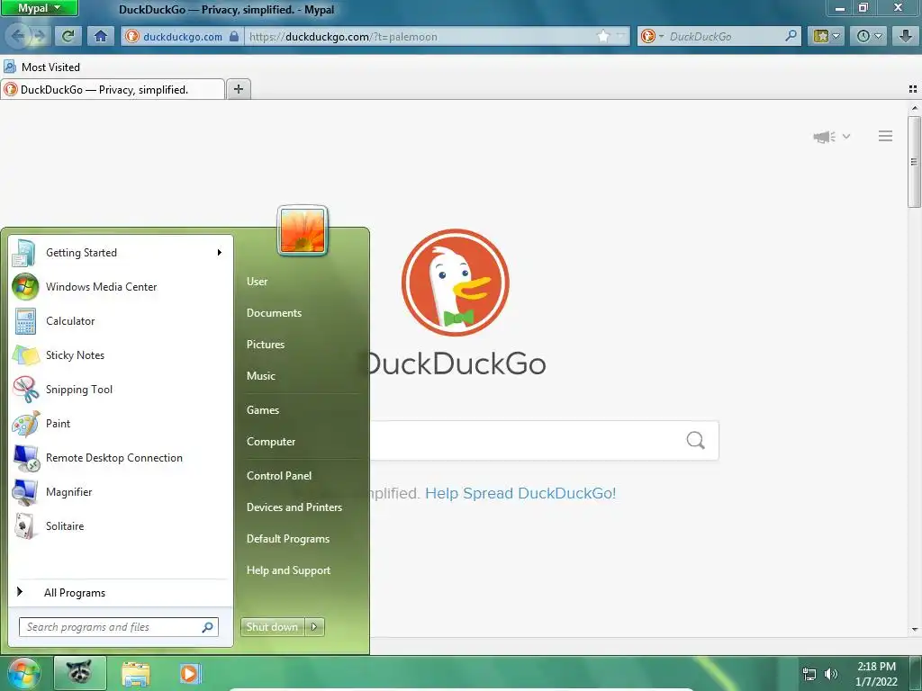Screen dimensions: 922x691
Task: Click the volume speaker tray icon
Action: [831, 674]
